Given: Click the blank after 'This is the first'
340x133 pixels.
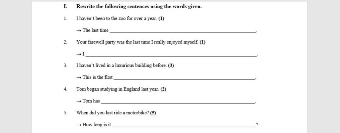Looking at the screenshot, I should pyautogui.click(x=185, y=79).
